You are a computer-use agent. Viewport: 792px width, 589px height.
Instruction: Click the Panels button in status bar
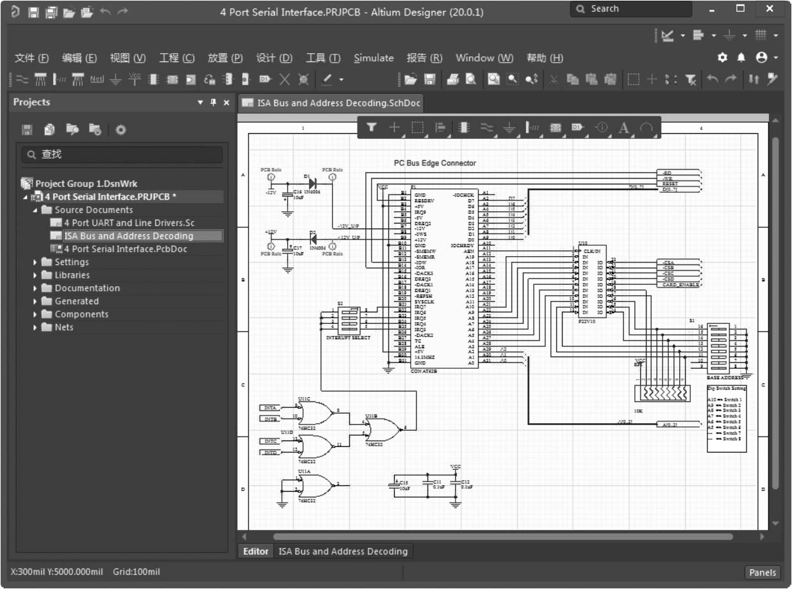pyautogui.click(x=763, y=572)
